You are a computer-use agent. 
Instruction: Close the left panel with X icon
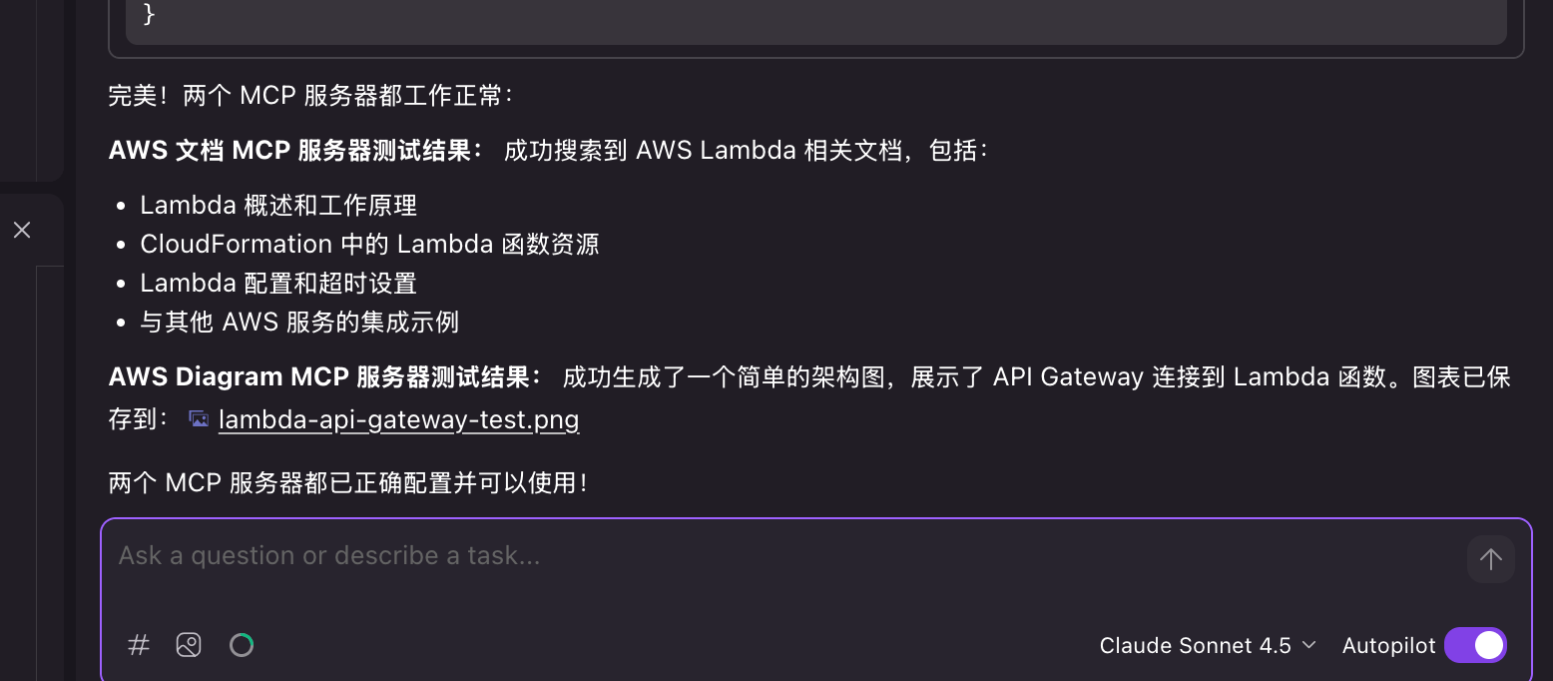[22, 230]
